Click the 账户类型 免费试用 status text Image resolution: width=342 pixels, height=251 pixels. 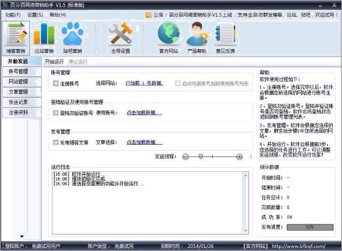tap(110, 246)
